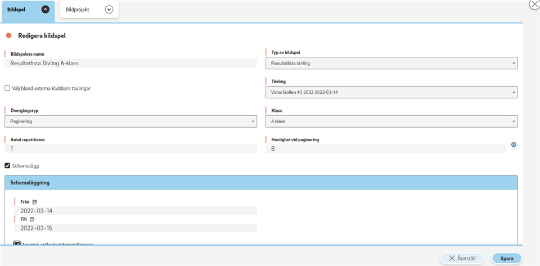Close the dialog with the X icon
The image size is (540, 266).
[534, 4]
